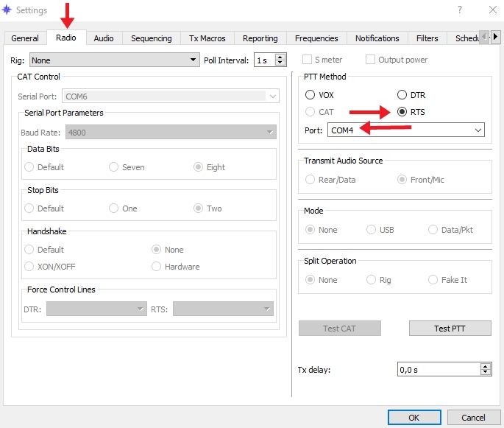Increase Tx delay with the up arrow
504x428 pixels.
click(485, 366)
